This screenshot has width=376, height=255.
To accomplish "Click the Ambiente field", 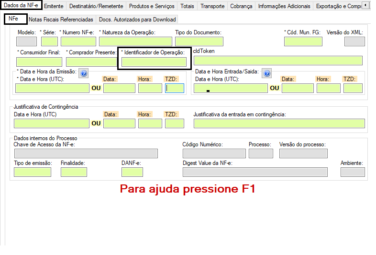I will 353,173.
